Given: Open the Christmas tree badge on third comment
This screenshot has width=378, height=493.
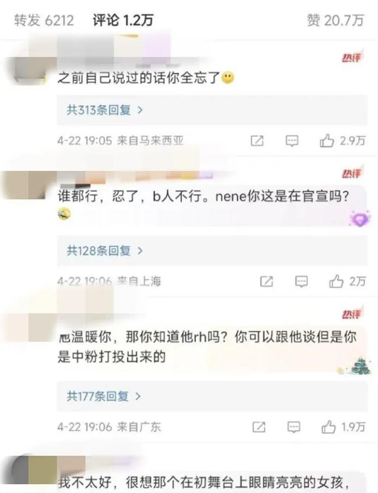Looking at the screenshot, I should [359, 366].
